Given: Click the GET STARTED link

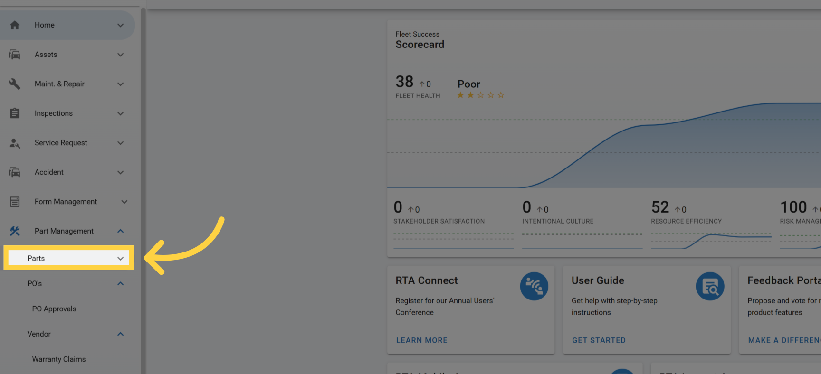Looking at the screenshot, I should [x=599, y=340].
